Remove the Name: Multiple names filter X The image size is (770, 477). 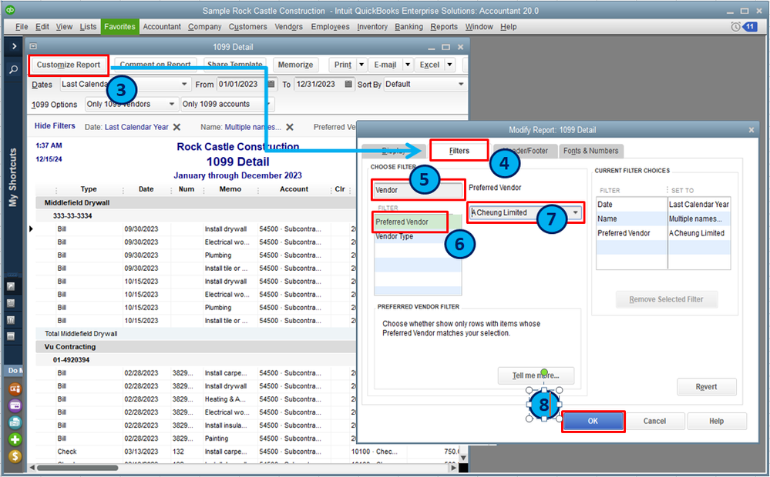pyautogui.click(x=290, y=127)
